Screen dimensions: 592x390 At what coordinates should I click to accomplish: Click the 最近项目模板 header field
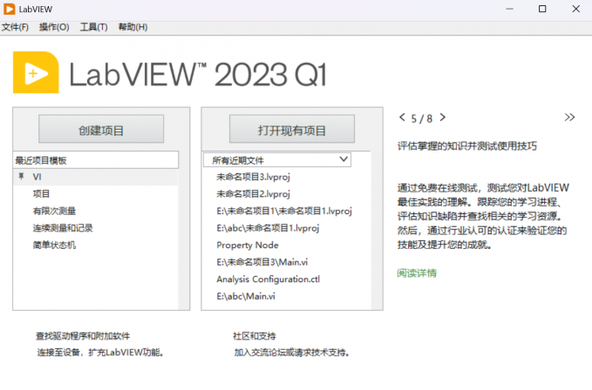click(96, 160)
